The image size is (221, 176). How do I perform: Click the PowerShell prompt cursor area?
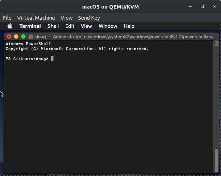[x=52, y=59]
